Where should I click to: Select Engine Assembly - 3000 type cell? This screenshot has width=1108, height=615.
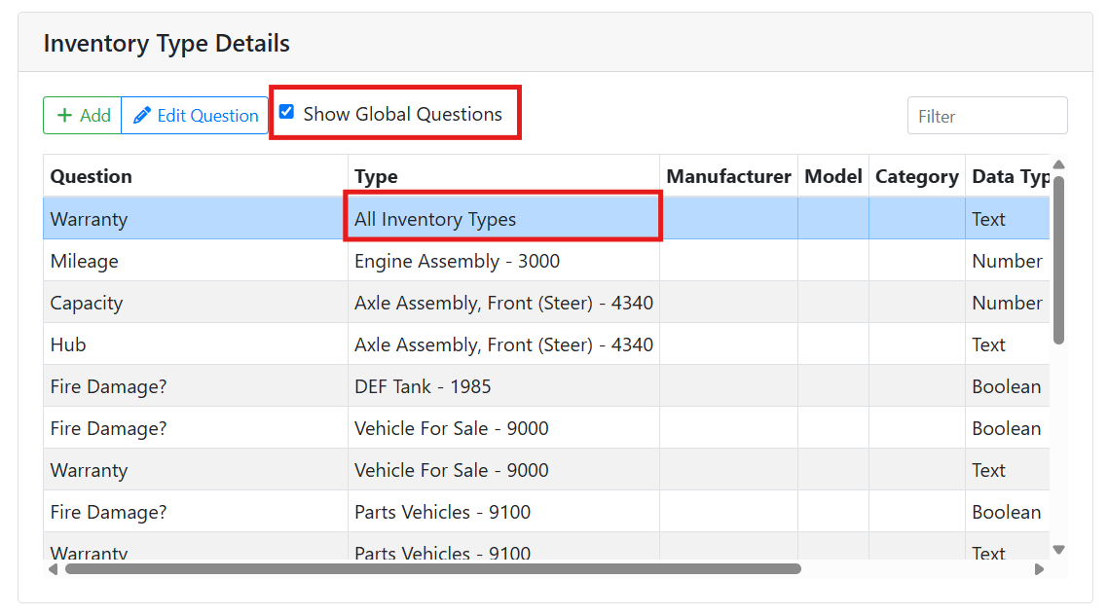(457, 261)
